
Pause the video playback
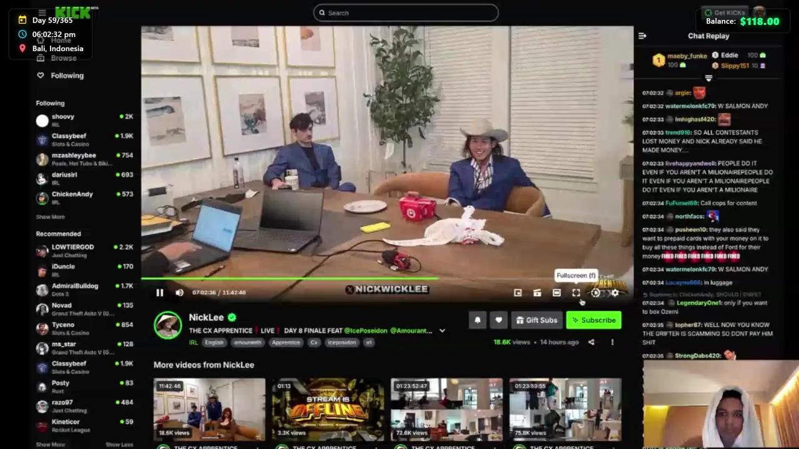pyautogui.click(x=160, y=292)
